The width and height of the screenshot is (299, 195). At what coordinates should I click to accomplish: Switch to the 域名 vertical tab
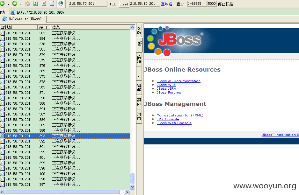pos(139,31)
